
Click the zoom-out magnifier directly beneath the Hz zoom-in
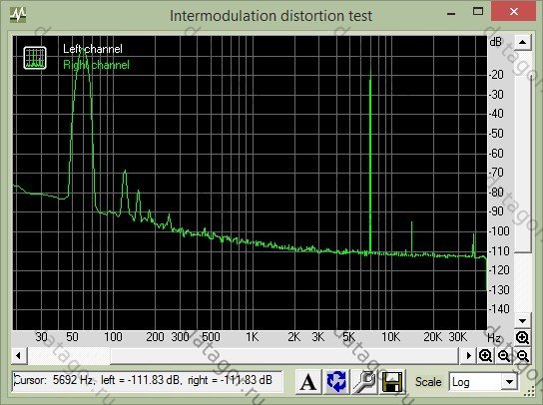523,355
